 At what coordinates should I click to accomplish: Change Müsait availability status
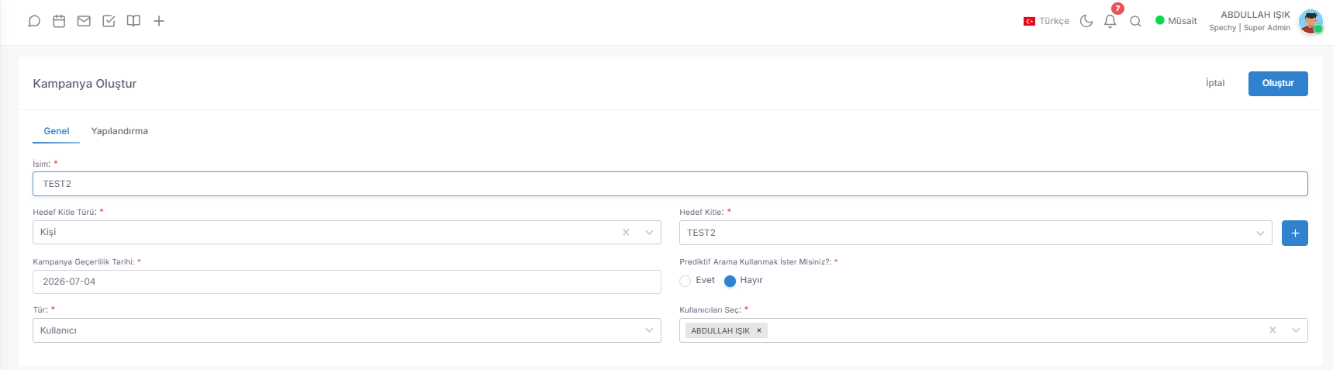click(1176, 21)
